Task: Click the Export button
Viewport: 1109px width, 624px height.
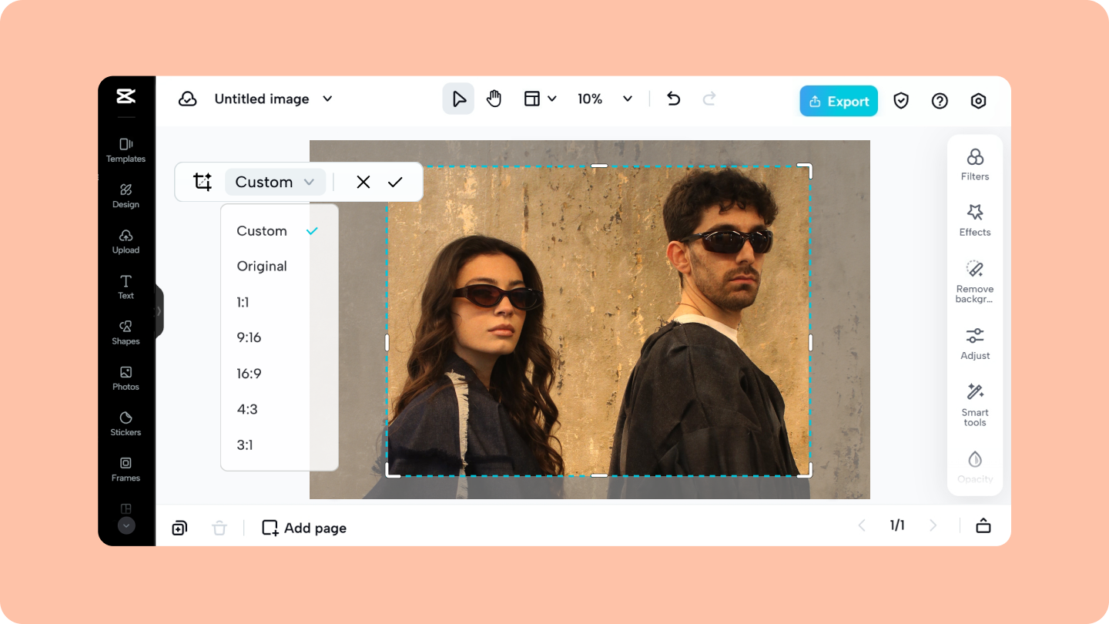Action: point(838,101)
